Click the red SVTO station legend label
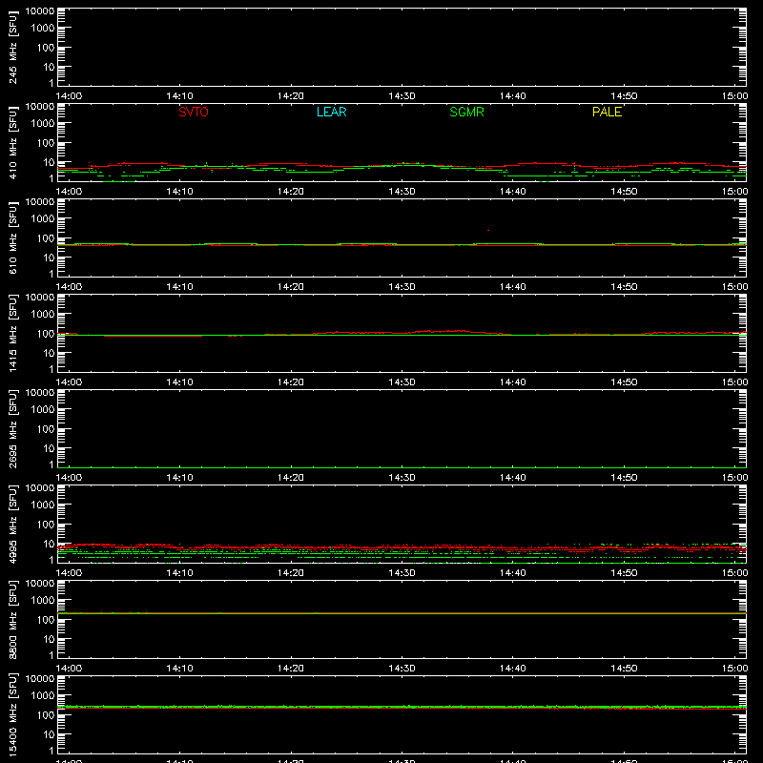 pos(194,112)
